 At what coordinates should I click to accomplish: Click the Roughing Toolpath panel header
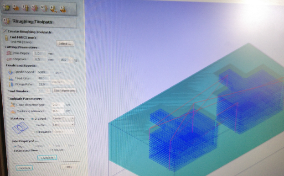click(40, 22)
